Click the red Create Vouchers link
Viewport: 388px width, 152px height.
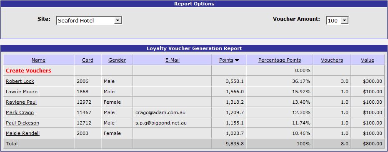[x=28, y=71]
